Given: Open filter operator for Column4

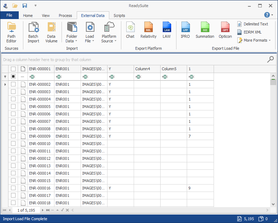Looking at the screenshot, I should click(x=138, y=77).
